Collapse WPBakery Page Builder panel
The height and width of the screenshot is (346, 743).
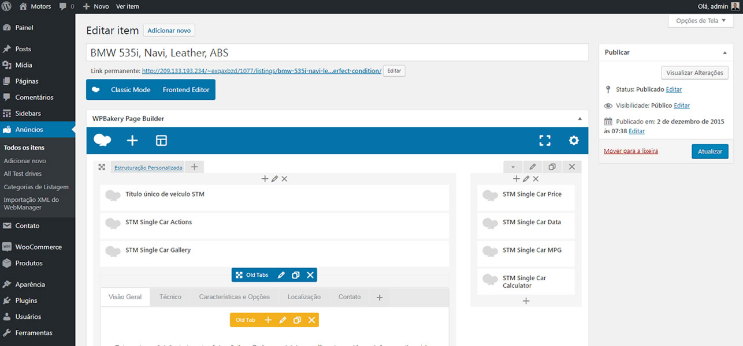pos(579,119)
